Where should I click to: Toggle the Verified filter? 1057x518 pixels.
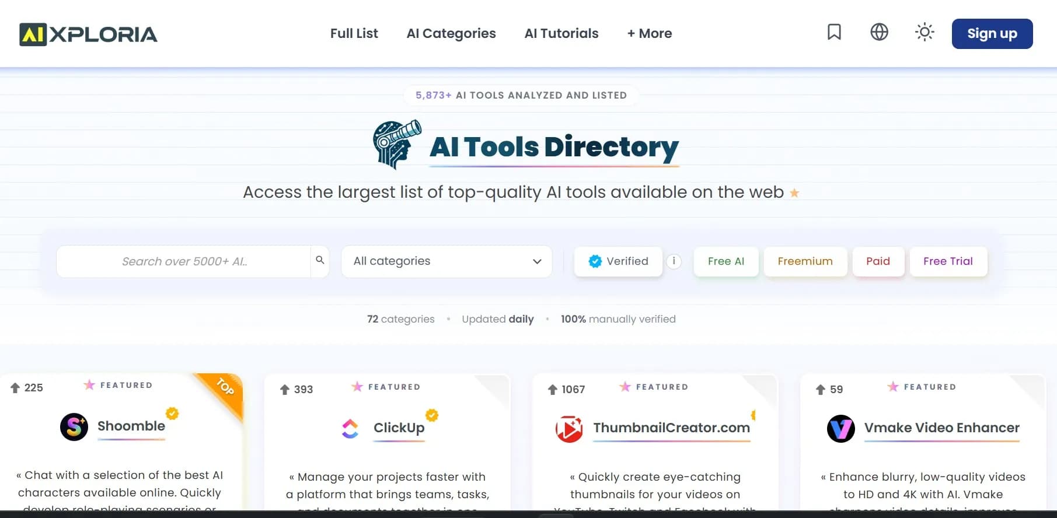[x=619, y=261]
